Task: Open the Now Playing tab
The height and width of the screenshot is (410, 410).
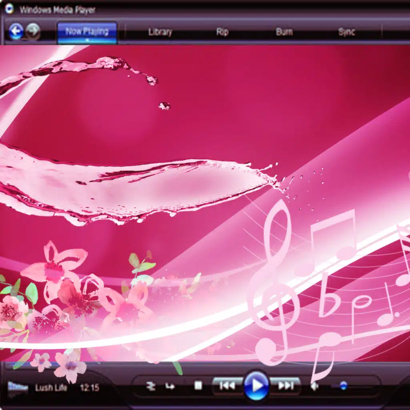Action: tap(87, 33)
